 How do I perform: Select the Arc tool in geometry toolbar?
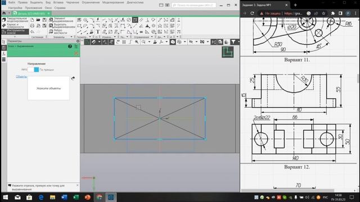[85, 26]
